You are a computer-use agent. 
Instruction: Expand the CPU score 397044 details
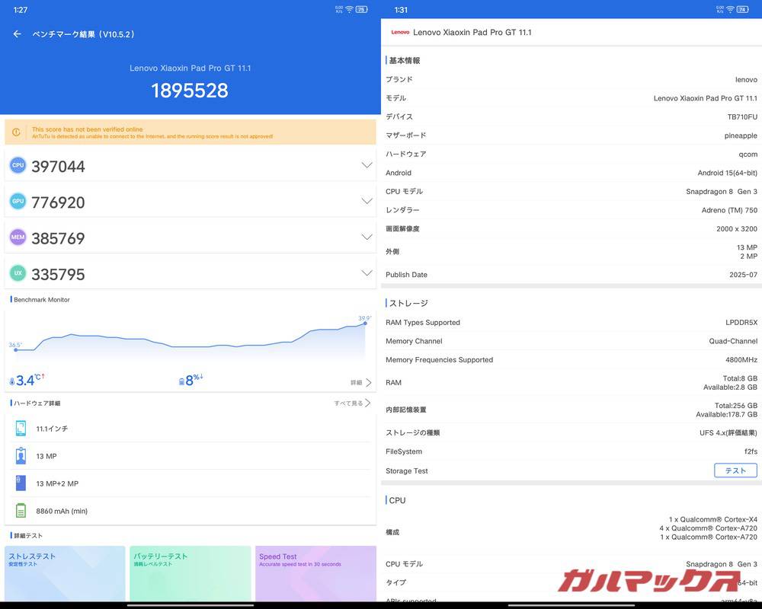(367, 165)
